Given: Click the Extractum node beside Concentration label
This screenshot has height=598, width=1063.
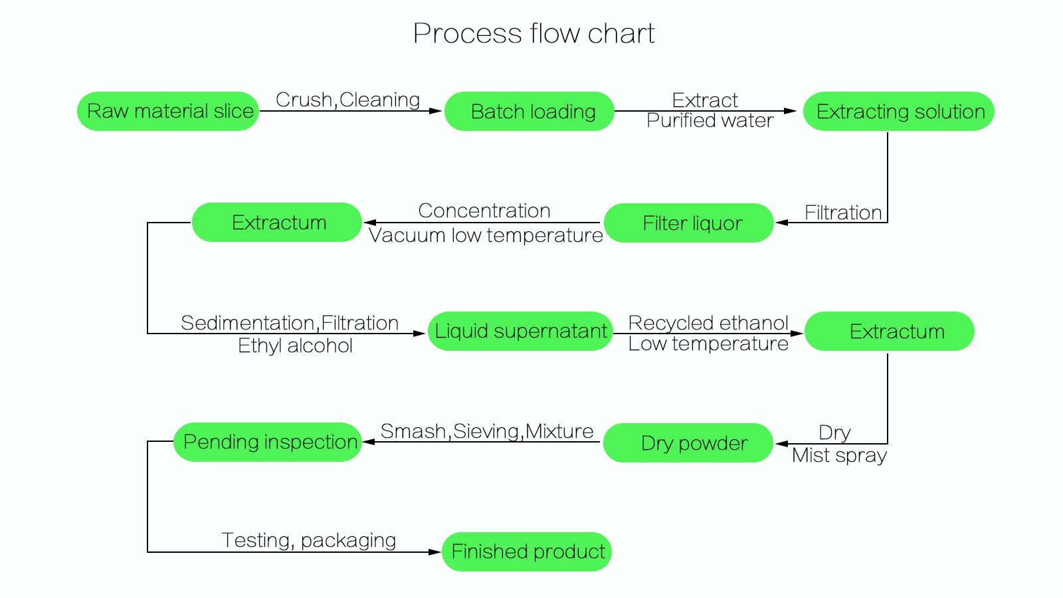Looking at the screenshot, I should click(x=277, y=222).
